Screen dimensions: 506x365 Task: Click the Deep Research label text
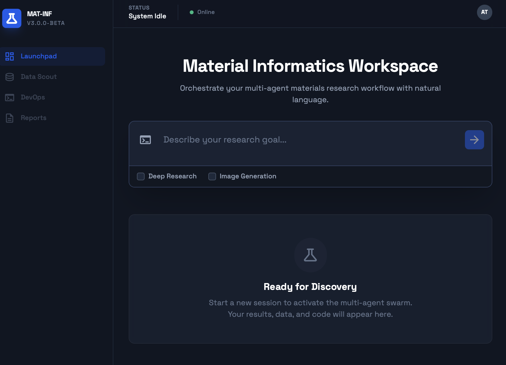[x=173, y=176]
